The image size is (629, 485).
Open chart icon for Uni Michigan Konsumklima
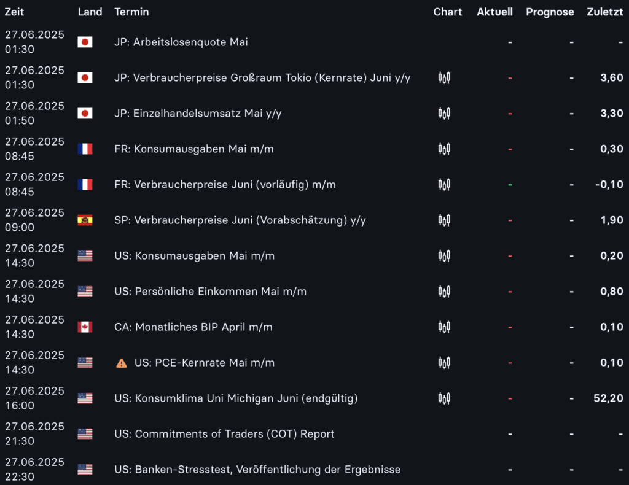point(444,398)
